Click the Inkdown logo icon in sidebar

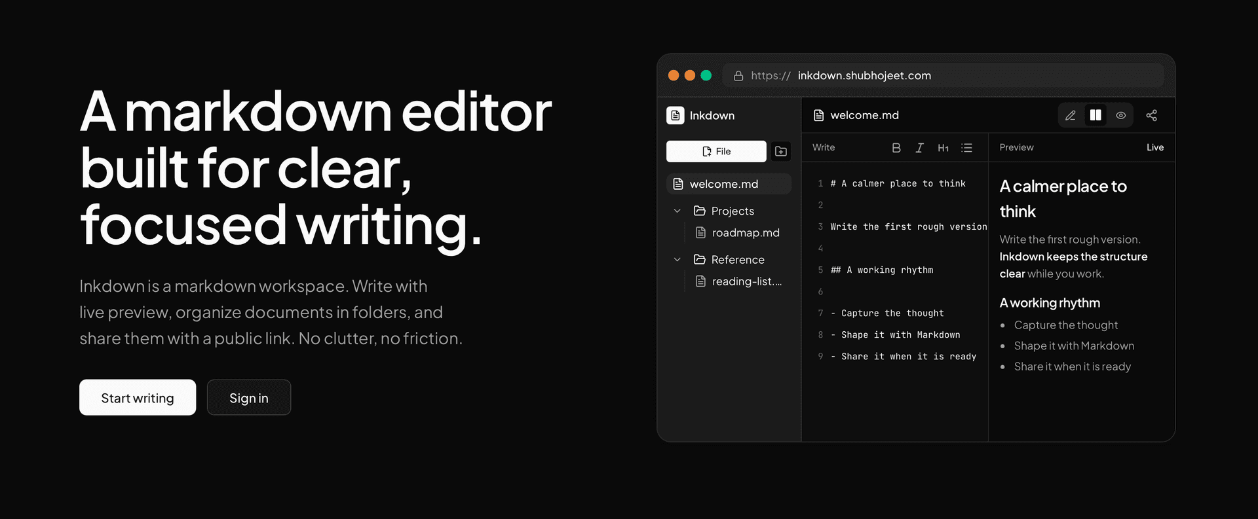coord(676,115)
